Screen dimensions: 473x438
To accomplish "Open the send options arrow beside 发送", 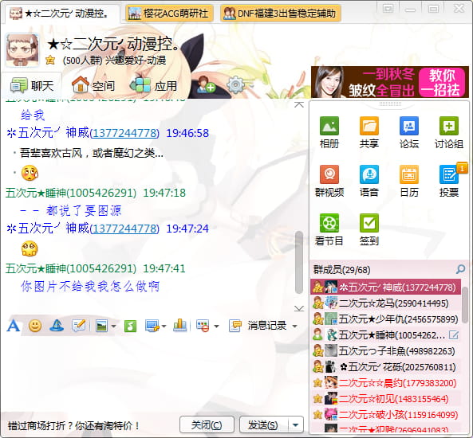I will (x=296, y=425).
